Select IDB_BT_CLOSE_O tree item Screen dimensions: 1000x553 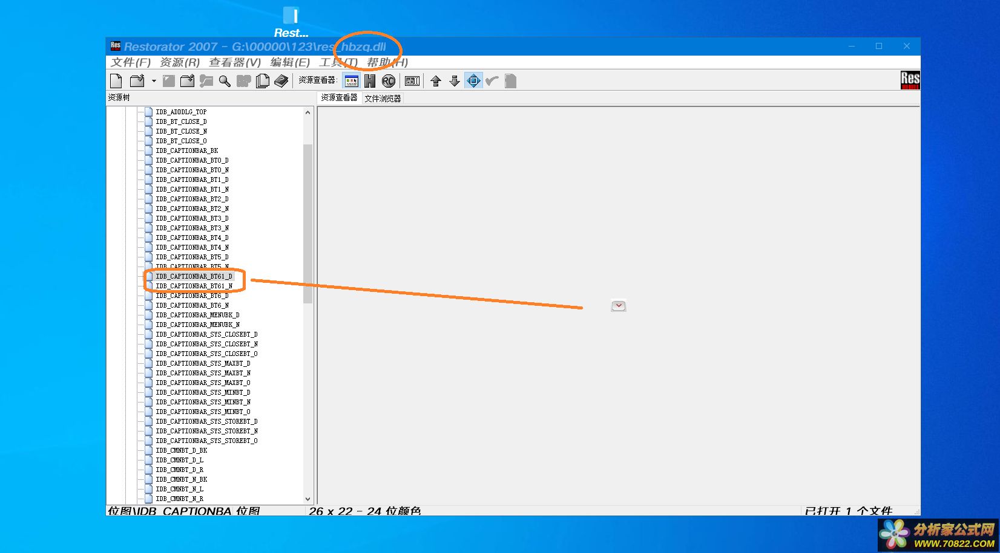pyautogui.click(x=181, y=141)
